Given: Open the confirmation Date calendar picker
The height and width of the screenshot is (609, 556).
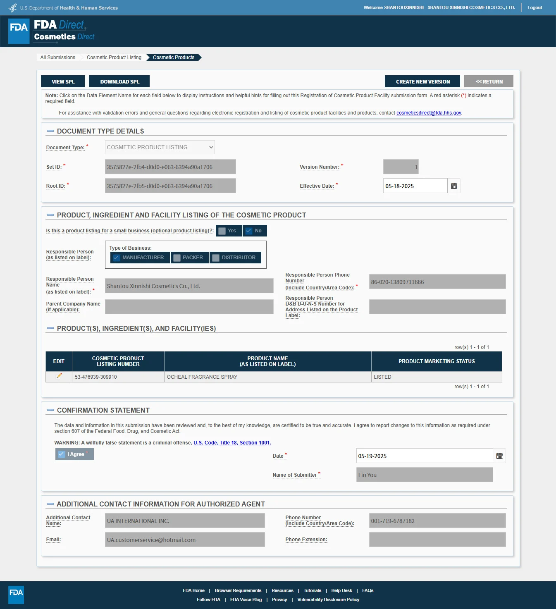Looking at the screenshot, I should pyautogui.click(x=499, y=456).
